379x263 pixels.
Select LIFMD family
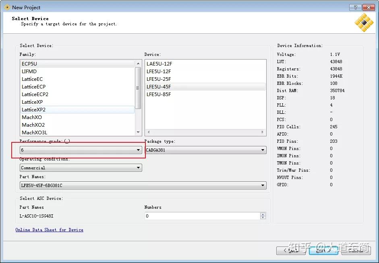coord(77,72)
